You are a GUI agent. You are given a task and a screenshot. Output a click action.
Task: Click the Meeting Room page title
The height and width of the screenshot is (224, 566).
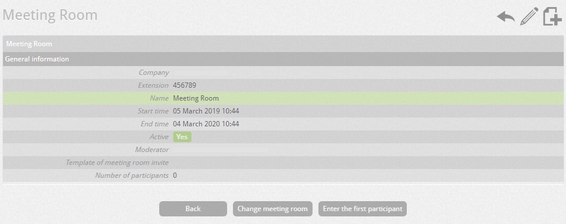[50, 15]
